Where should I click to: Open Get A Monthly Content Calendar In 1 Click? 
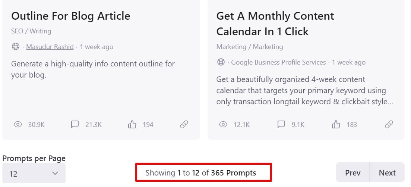(275, 24)
